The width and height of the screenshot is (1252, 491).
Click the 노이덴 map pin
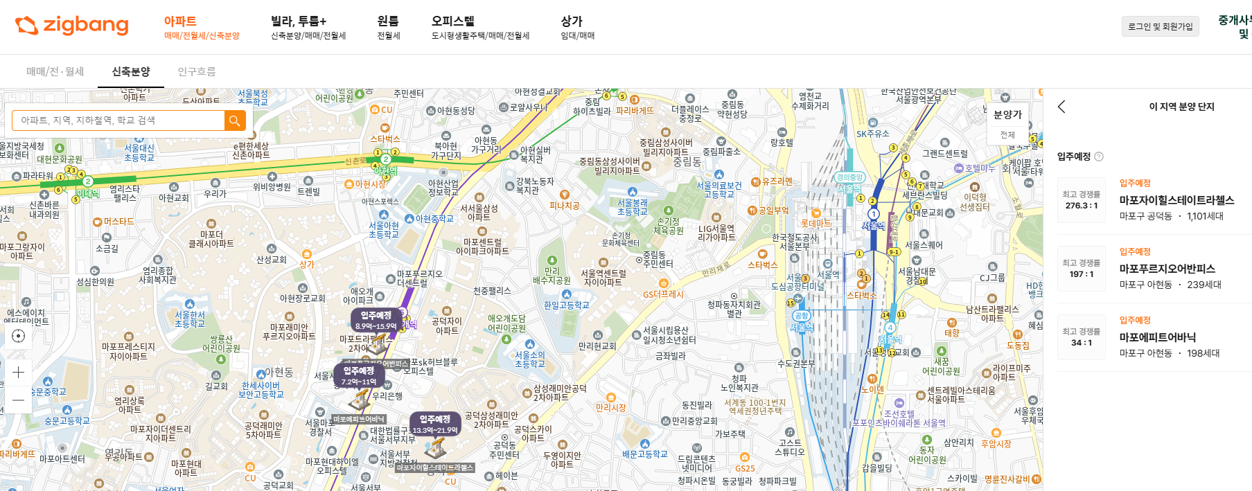tap(872, 379)
